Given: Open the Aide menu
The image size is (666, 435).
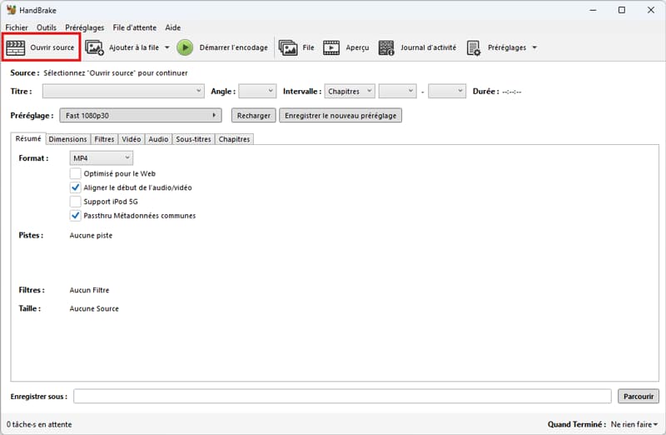Looking at the screenshot, I should [x=173, y=27].
